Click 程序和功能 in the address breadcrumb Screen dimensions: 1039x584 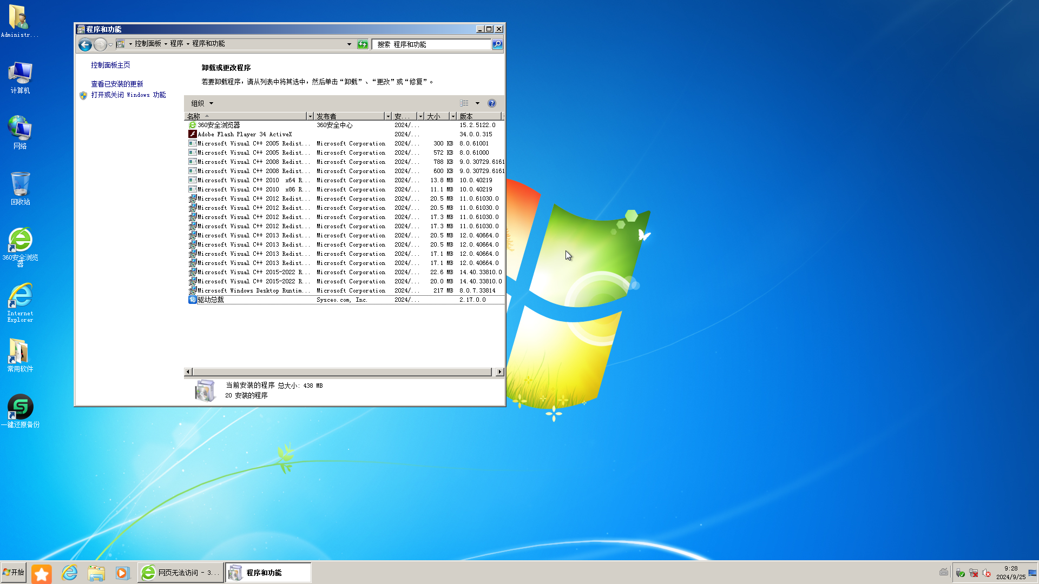[x=208, y=44]
